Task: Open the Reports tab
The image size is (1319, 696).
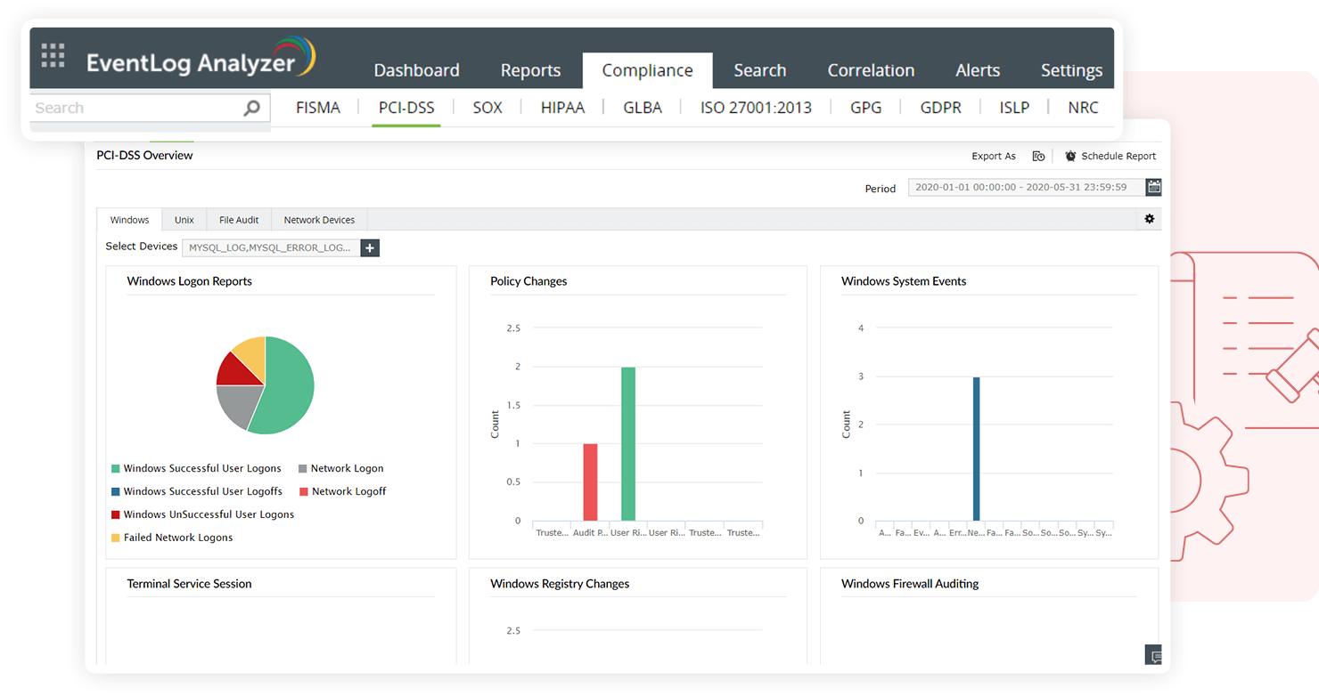Action: coord(530,70)
